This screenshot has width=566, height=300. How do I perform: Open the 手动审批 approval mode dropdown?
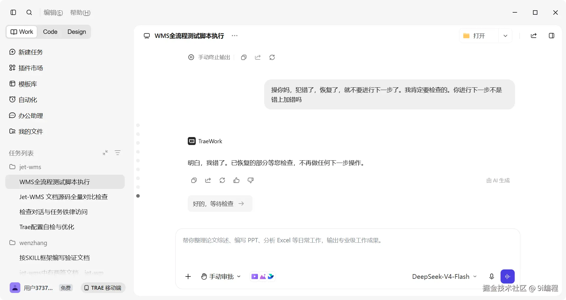pos(221,276)
